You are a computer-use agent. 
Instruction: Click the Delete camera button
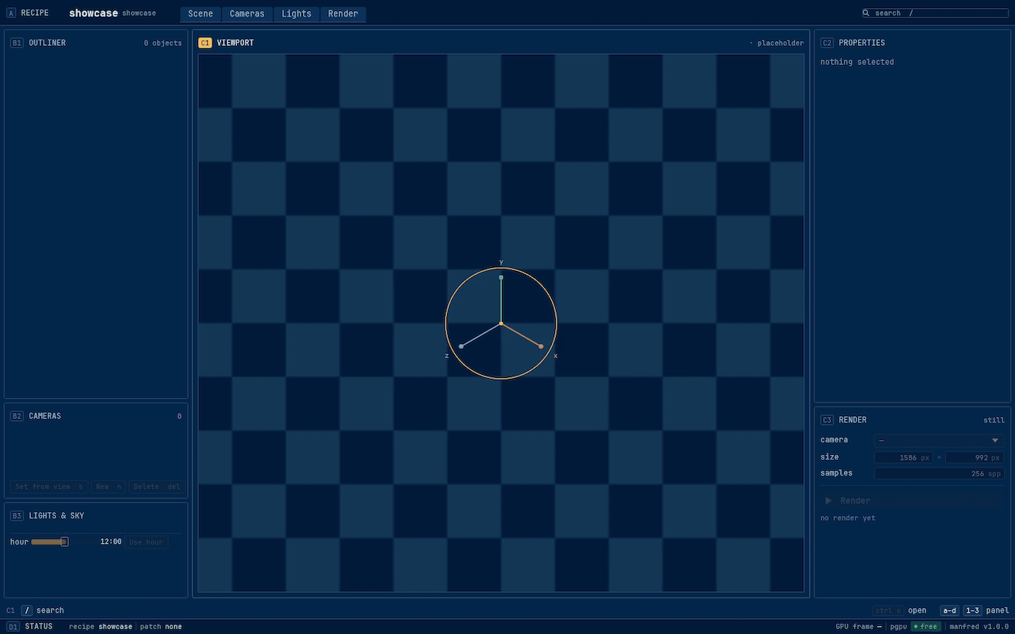[x=156, y=487]
